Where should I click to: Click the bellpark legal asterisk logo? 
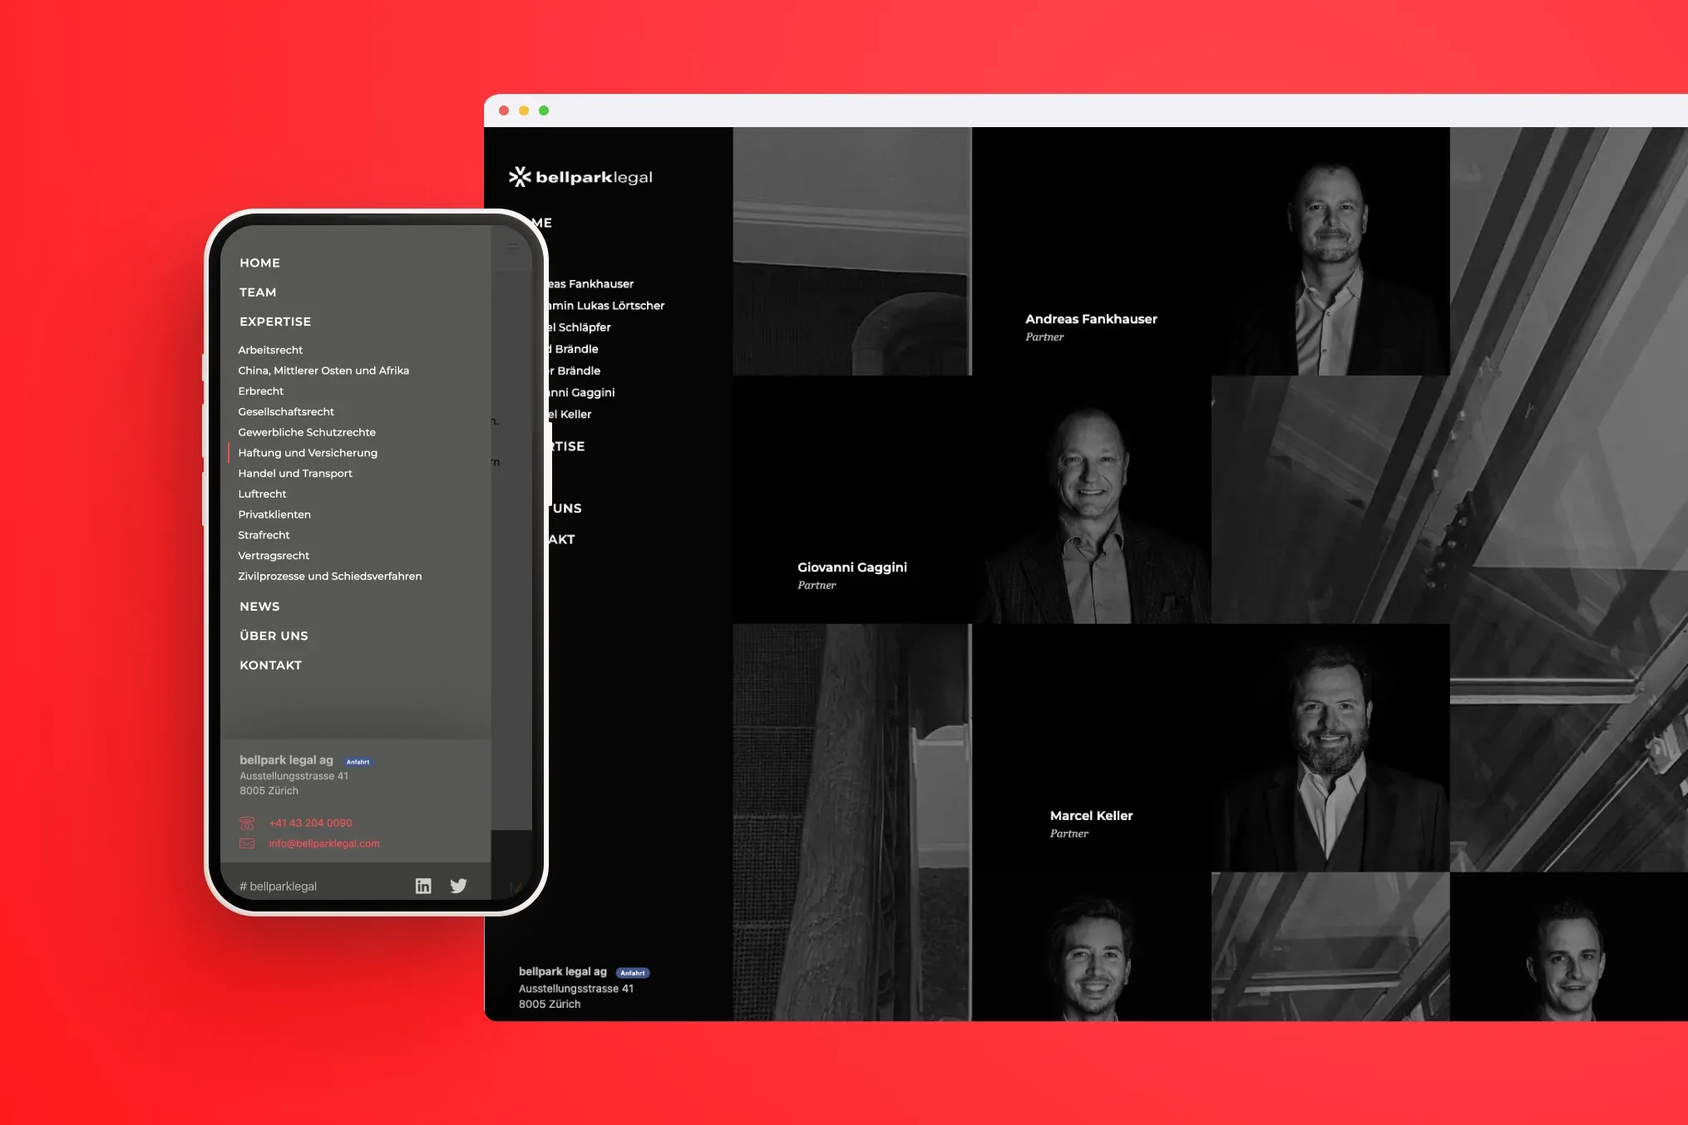(520, 176)
